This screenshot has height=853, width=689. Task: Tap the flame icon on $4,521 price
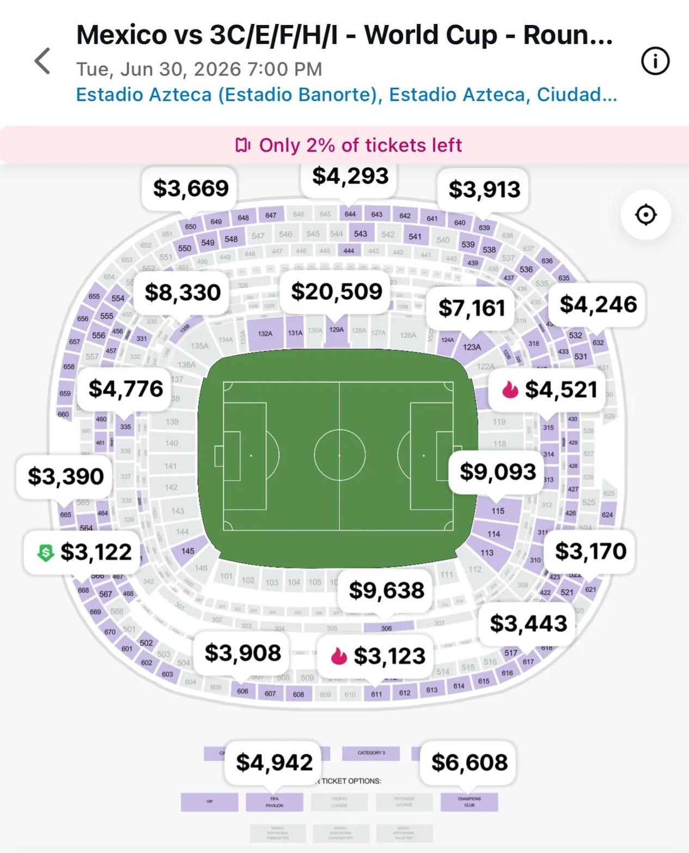point(510,390)
